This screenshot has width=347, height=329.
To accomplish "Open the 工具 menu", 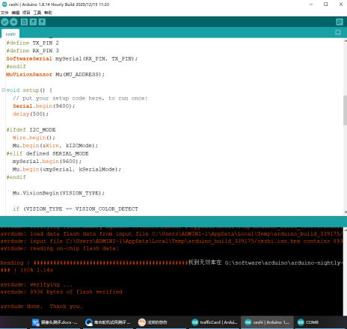I will (37, 13).
